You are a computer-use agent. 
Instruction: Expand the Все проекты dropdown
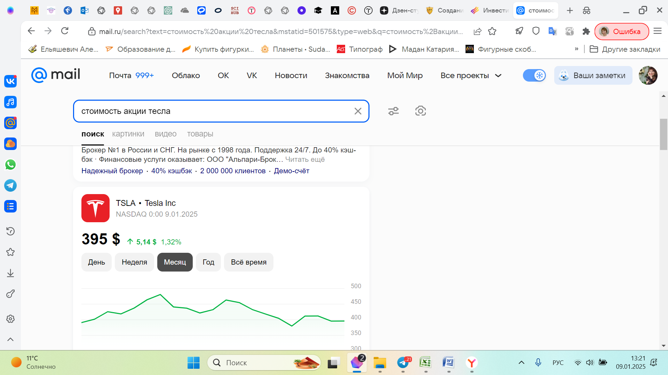click(470, 75)
